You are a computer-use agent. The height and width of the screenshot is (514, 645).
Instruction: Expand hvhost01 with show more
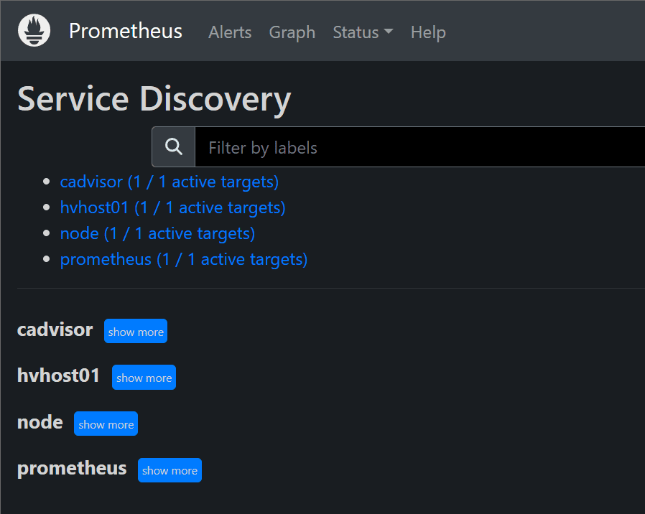[144, 378]
